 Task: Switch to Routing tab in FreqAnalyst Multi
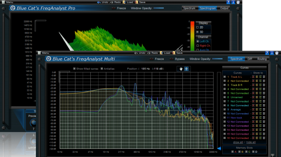(262, 59)
